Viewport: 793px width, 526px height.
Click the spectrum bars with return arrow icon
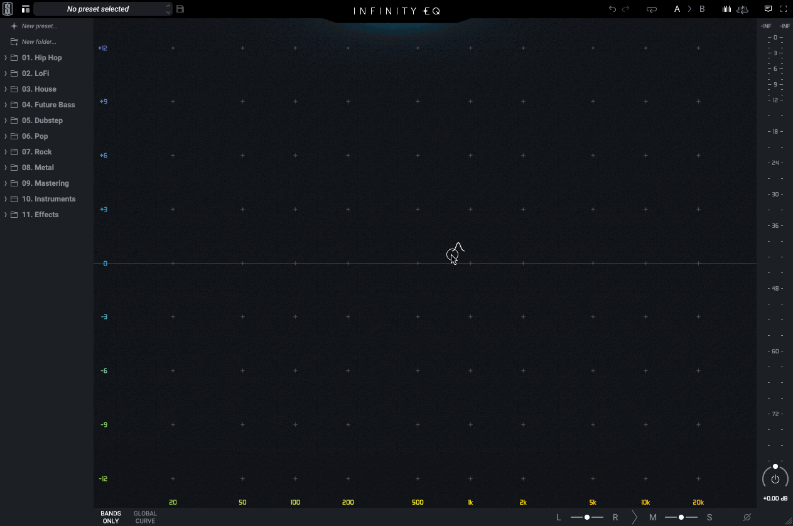click(743, 9)
